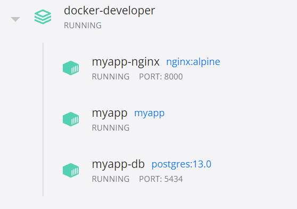Image resolution: width=297 pixels, height=209 pixels.
Task: Open the postgres:13.0 image link
Action: coord(181,164)
